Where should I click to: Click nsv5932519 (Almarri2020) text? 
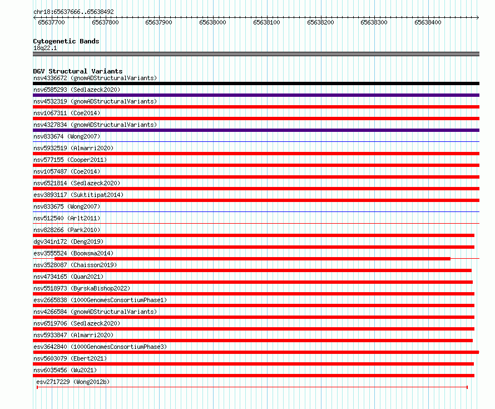pos(73,148)
